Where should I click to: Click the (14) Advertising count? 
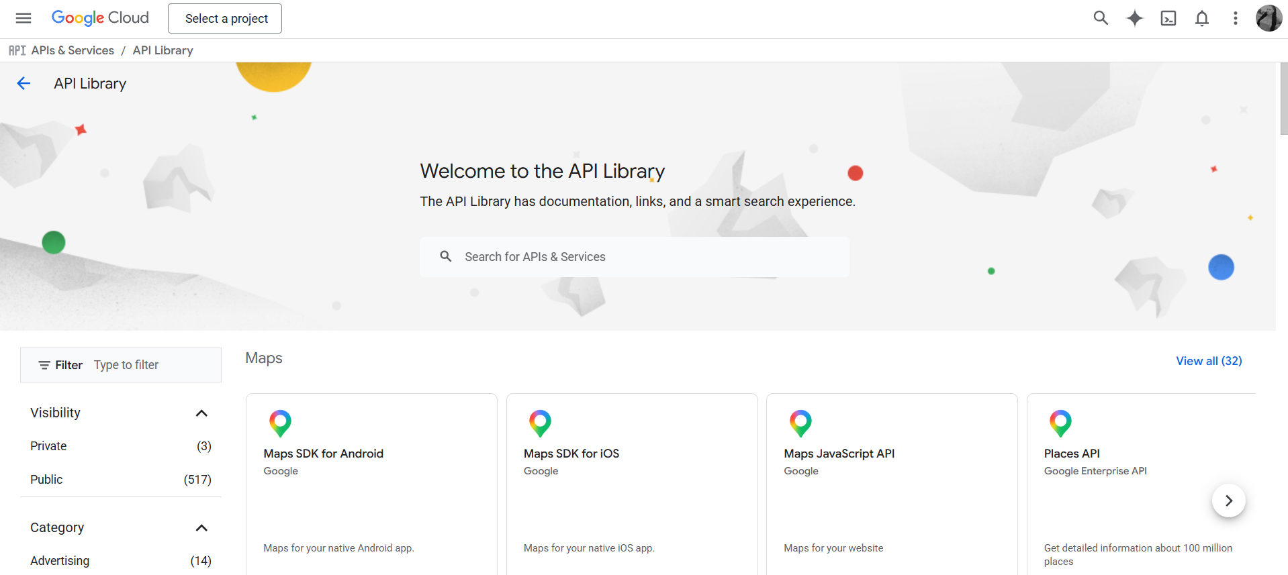pos(201,561)
